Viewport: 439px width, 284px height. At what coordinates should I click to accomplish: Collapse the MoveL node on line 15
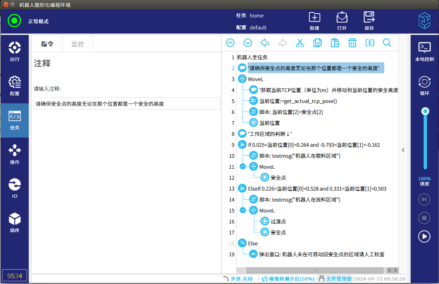tap(243, 211)
